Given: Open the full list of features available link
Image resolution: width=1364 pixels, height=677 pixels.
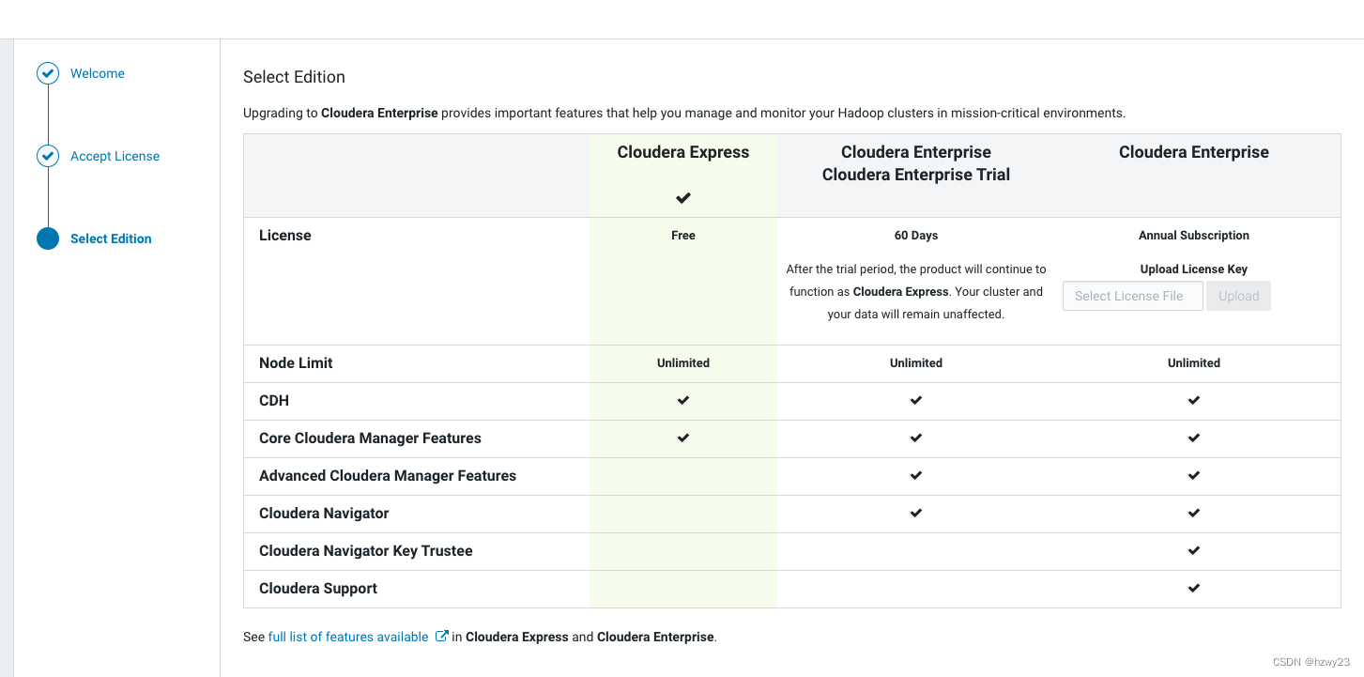Looking at the screenshot, I should [348, 637].
